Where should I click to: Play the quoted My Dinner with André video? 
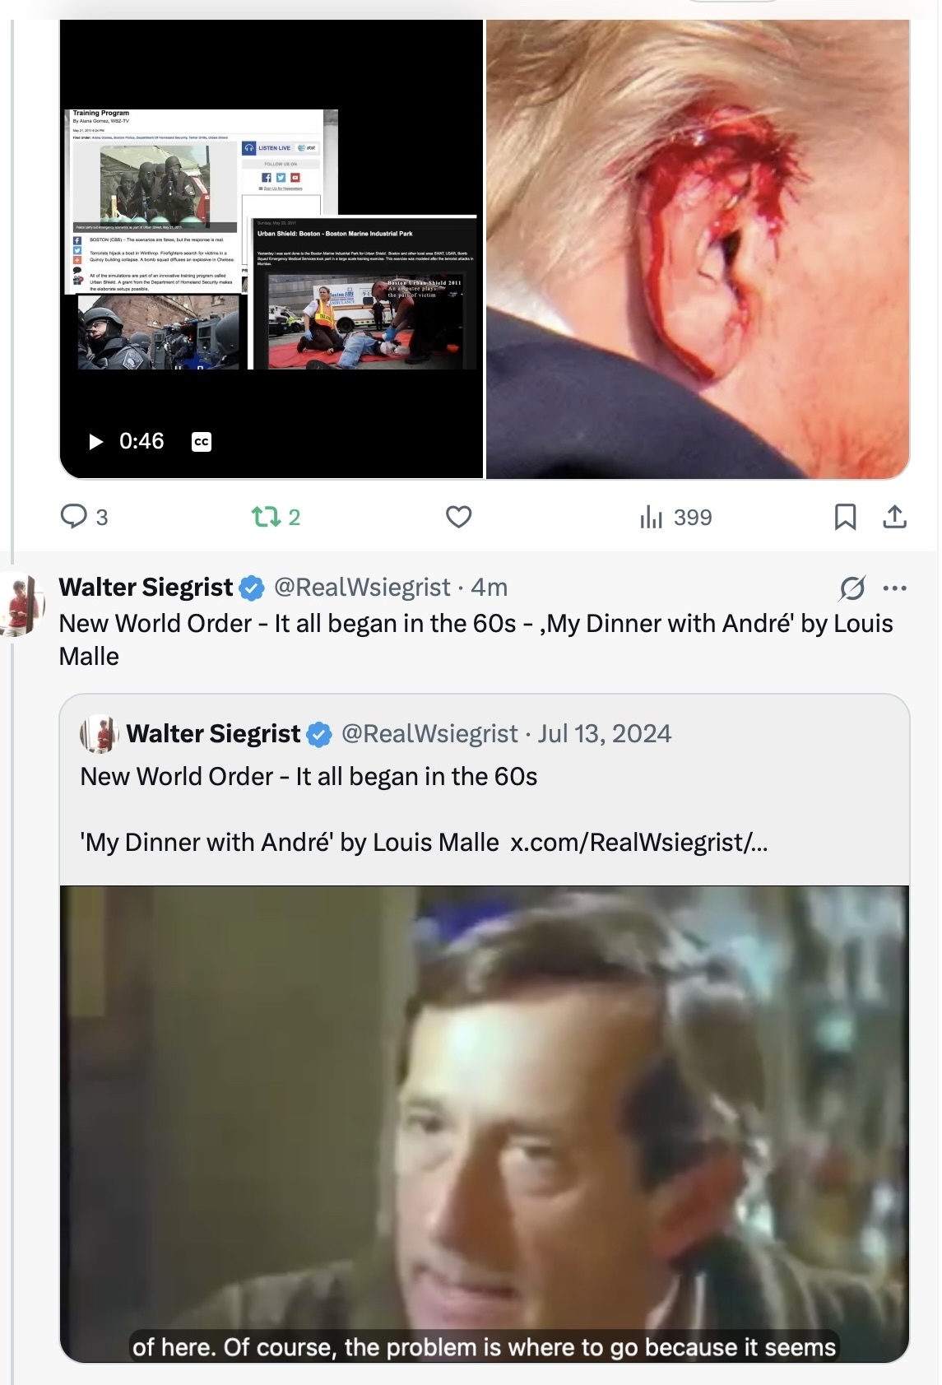tap(484, 1123)
